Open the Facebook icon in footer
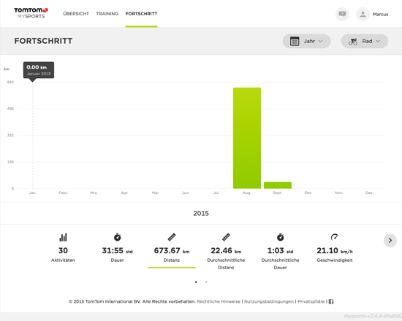 [331, 301]
